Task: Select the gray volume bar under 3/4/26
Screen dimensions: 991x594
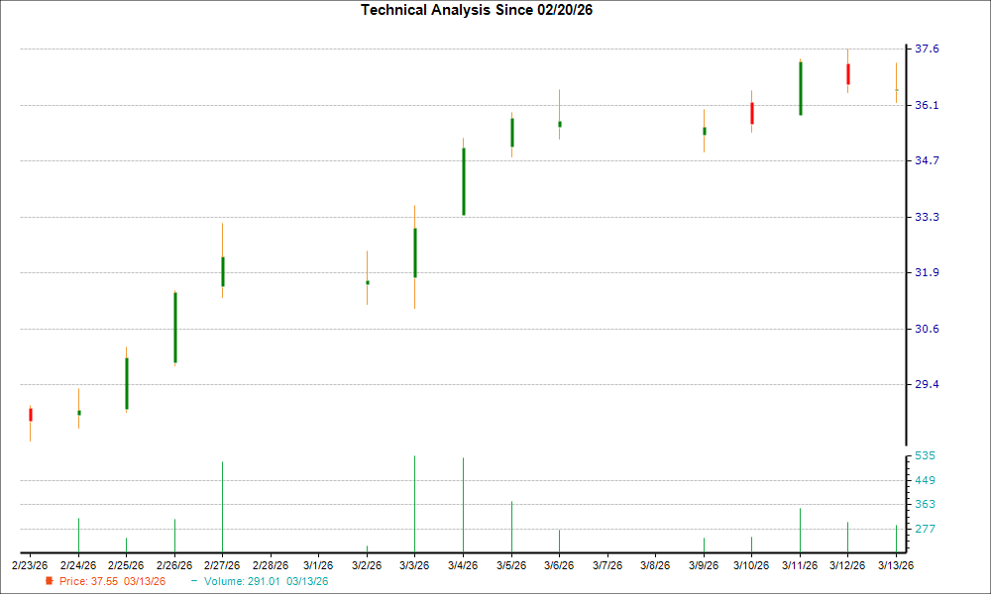Action: pyautogui.click(x=464, y=505)
